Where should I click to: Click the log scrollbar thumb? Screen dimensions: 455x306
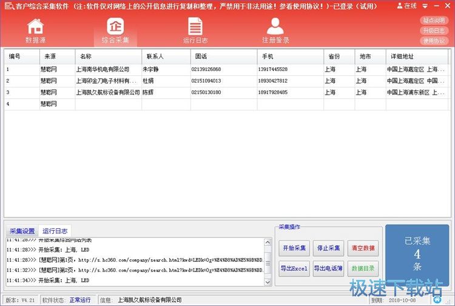[268, 263]
